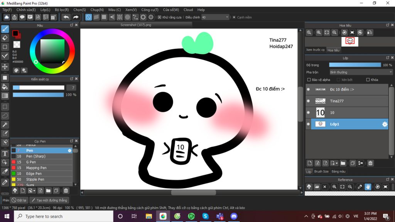The width and height of the screenshot is (395, 222).
Task: Open the Cửa sổ(W) menu
Action: click(x=171, y=10)
